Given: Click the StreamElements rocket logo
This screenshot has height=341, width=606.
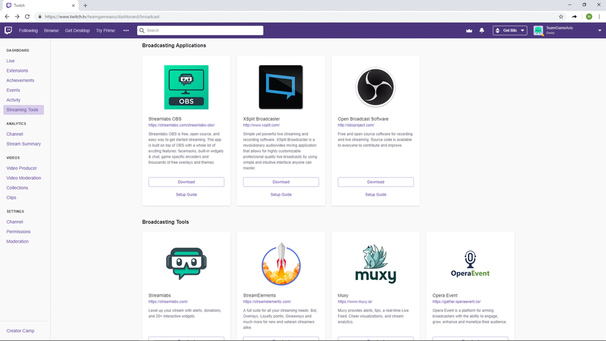Looking at the screenshot, I should pyautogui.click(x=281, y=264).
